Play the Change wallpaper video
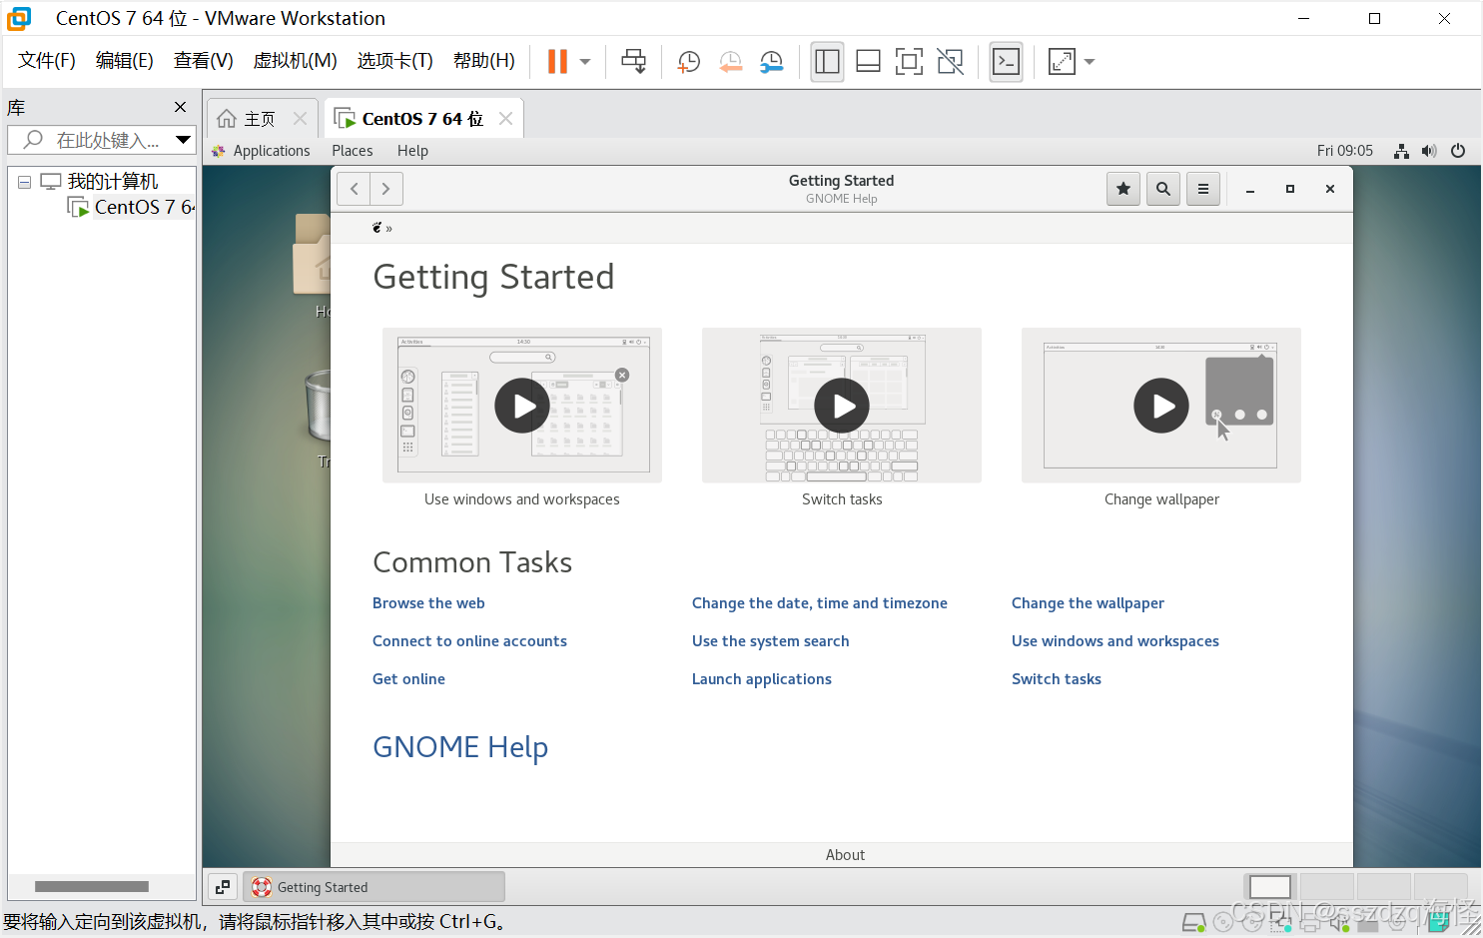Screen dimensions: 1483x938 (1161, 406)
